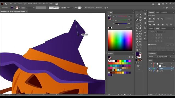Switch to the Brushes tab

coord(151,28)
